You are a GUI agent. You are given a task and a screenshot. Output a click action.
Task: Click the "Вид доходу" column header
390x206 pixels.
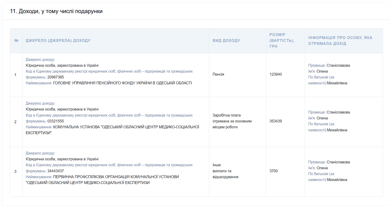point(226,41)
